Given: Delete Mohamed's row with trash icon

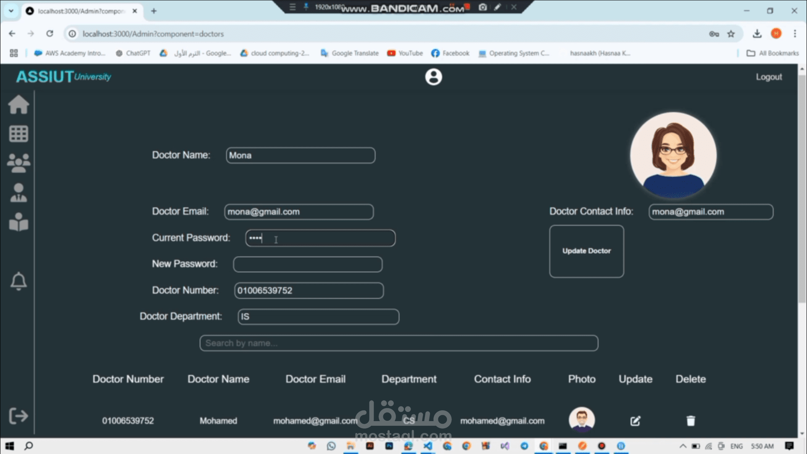Looking at the screenshot, I should [x=691, y=421].
